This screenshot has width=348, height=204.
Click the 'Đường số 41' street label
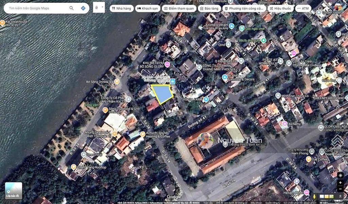tap(197, 122)
